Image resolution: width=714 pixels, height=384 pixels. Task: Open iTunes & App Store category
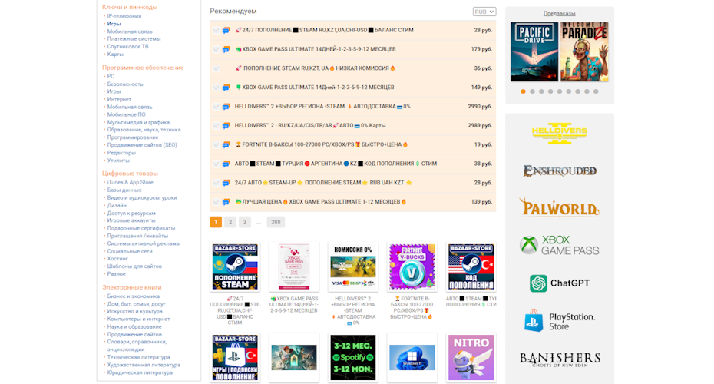(130, 182)
